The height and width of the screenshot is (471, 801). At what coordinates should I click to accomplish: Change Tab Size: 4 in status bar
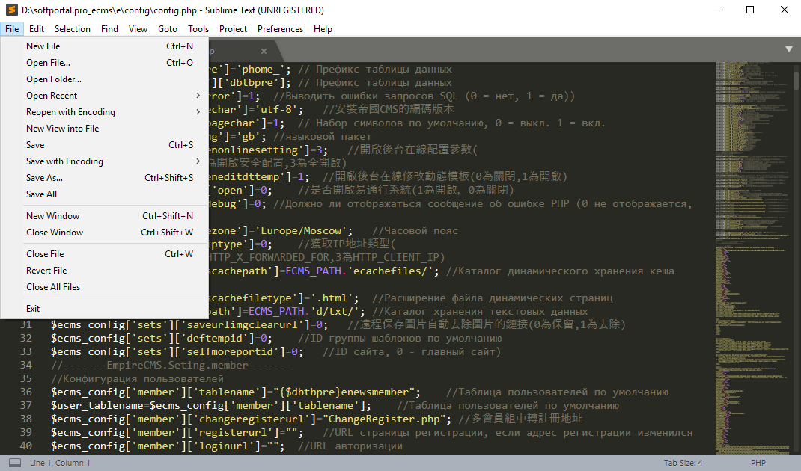[683, 463]
